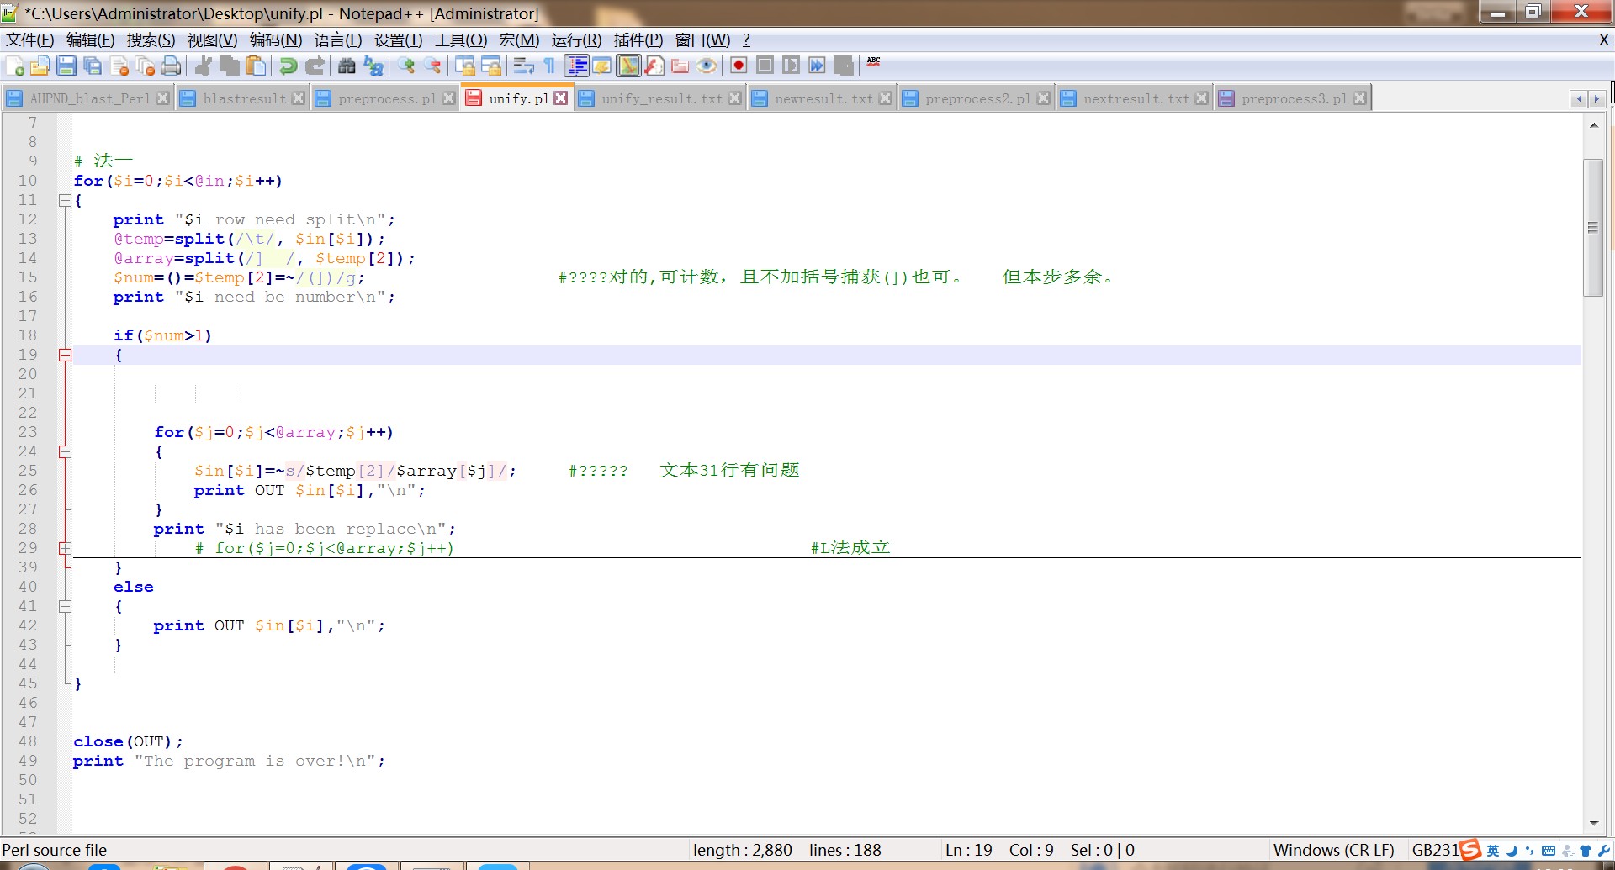Image resolution: width=1615 pixels, height=870 pixels.
Task: Click the length : 2,880 status field
Action: [x=743, y=850]
